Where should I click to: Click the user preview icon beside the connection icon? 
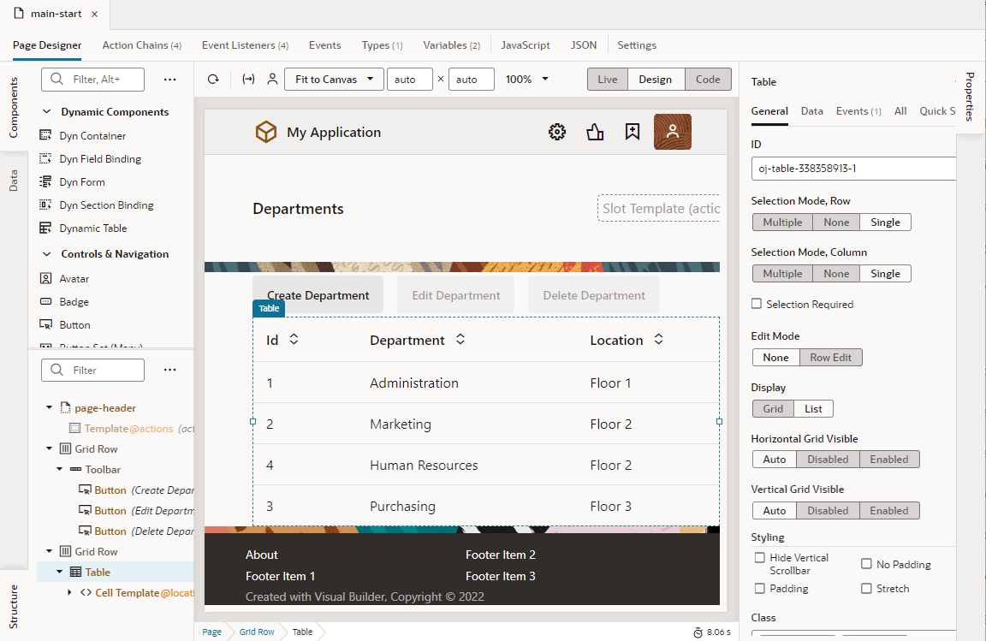271,78
